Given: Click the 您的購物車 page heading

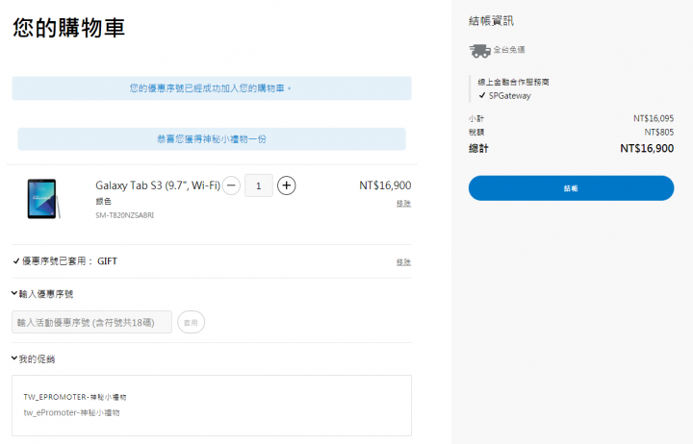Looking at the screenshot, I should [x=68, y=27].
